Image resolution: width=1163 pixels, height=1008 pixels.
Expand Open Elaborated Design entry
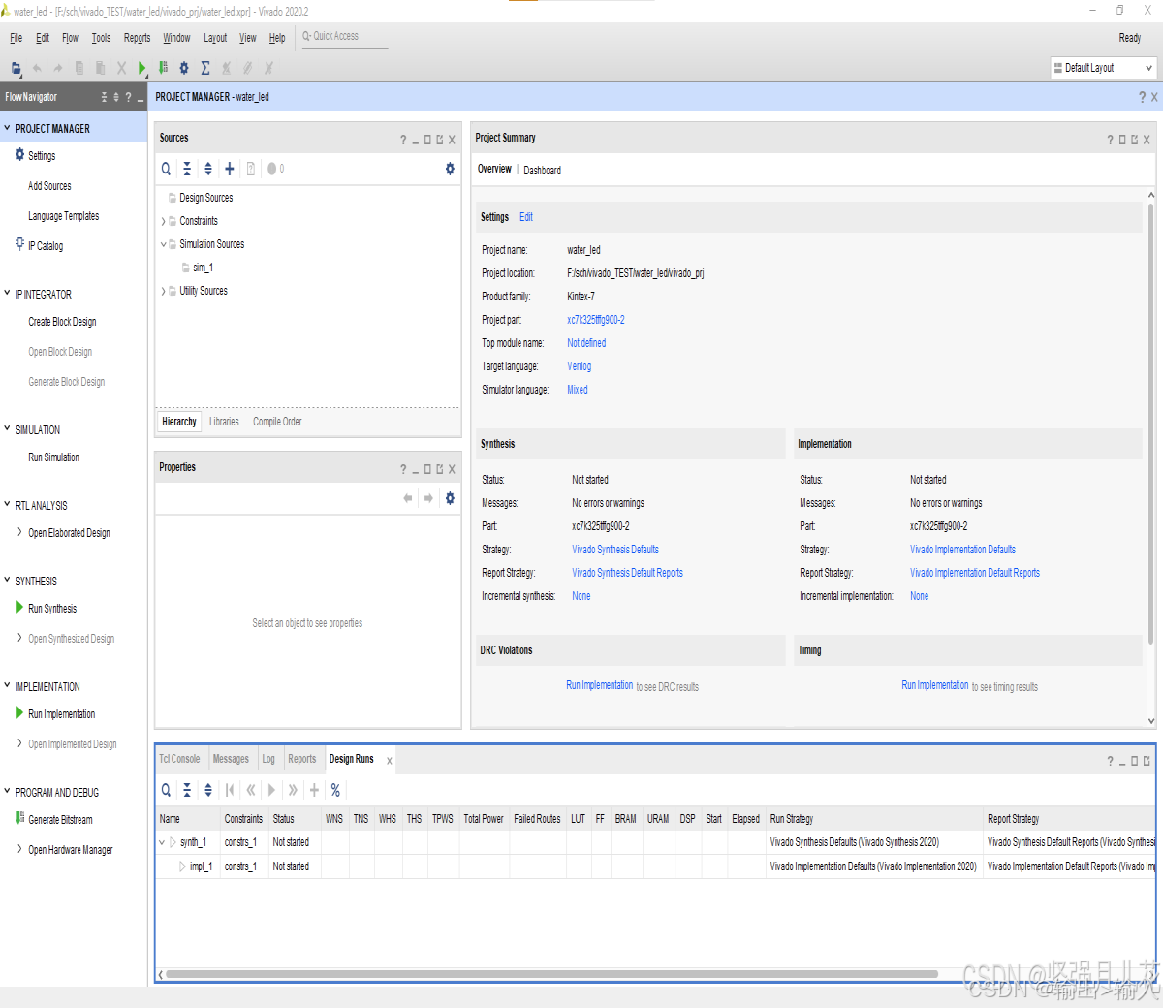19,532
